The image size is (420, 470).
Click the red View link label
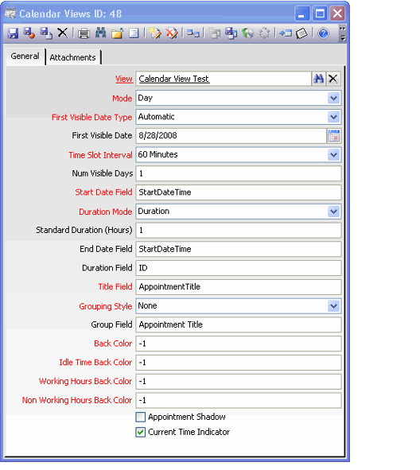(x=124, y=79)
